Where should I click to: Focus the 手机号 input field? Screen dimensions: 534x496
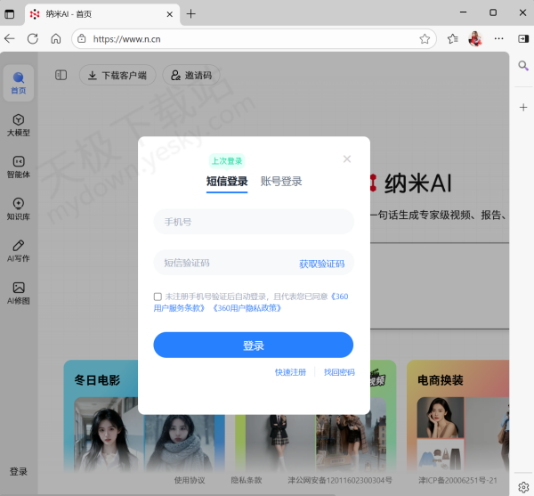(x=253, y=222)
